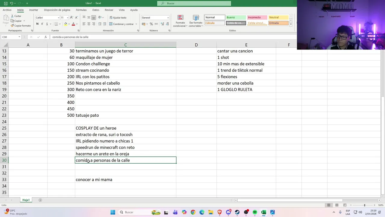Toggle Ajustar texto wrap option
Screen dimensions: 385x217
coord(118,17)
